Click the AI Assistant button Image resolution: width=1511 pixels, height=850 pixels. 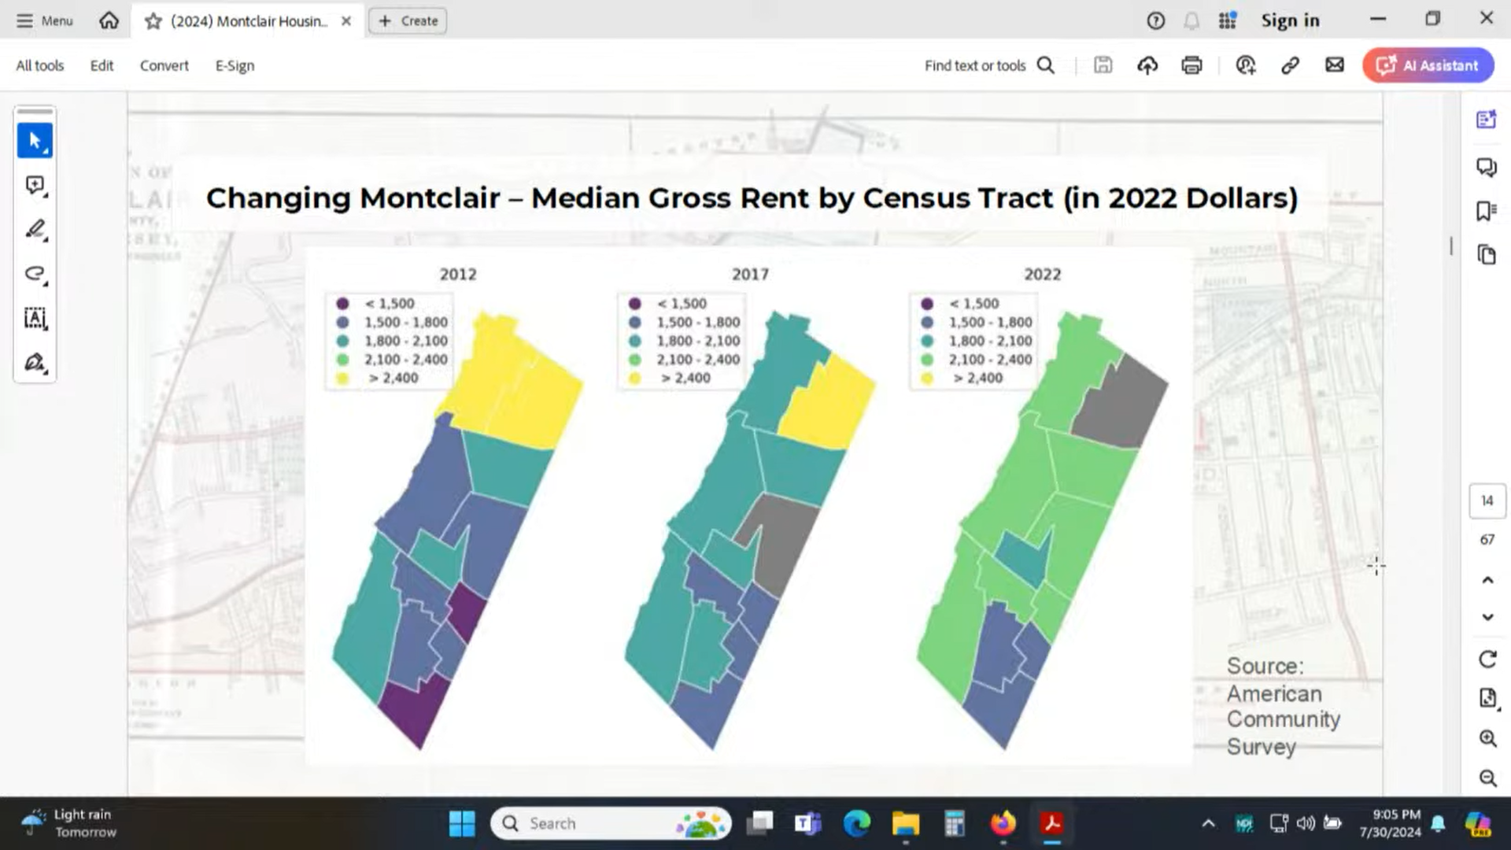1428,65
